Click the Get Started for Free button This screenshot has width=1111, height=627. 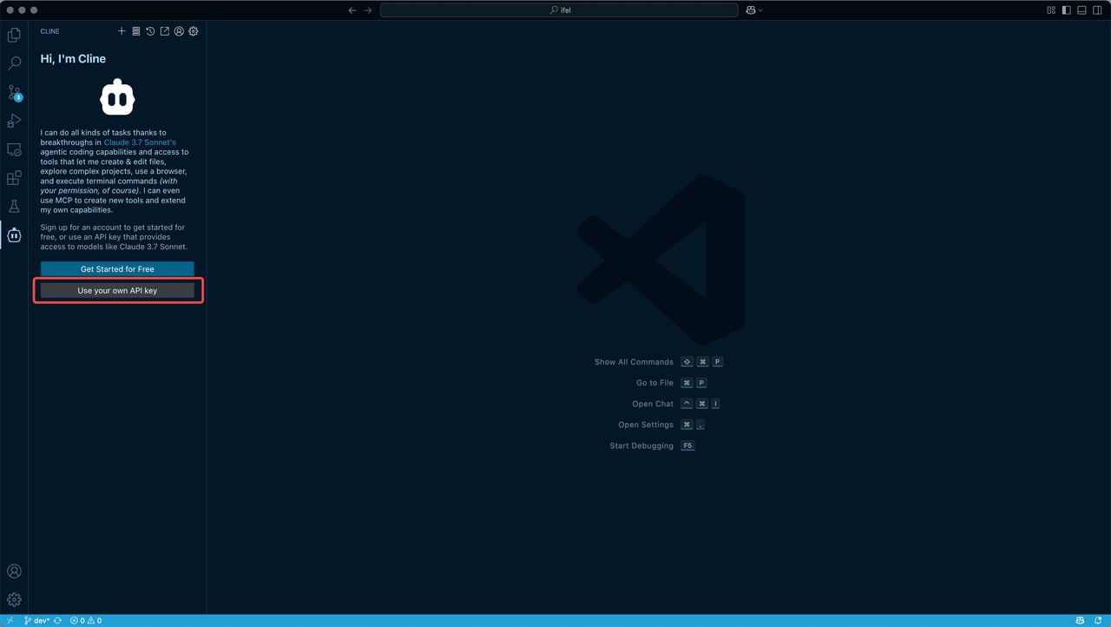click(x=117, y=269)
